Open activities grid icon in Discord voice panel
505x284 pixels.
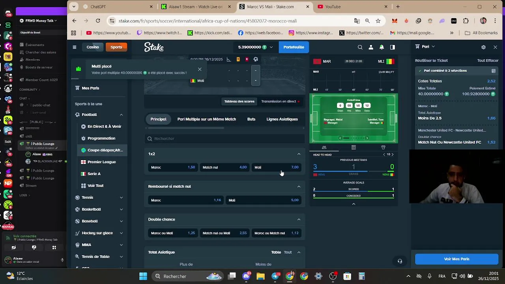pyautogui.click(x=54, y=247)
